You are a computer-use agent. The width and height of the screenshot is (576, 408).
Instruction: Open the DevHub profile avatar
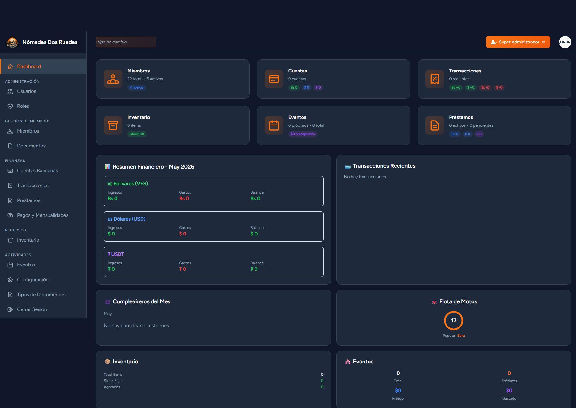coord(565,42)
